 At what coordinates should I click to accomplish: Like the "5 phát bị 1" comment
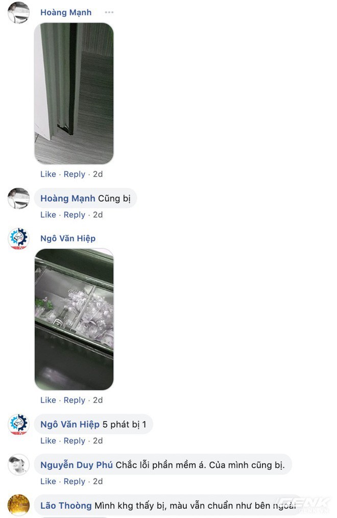48,441
